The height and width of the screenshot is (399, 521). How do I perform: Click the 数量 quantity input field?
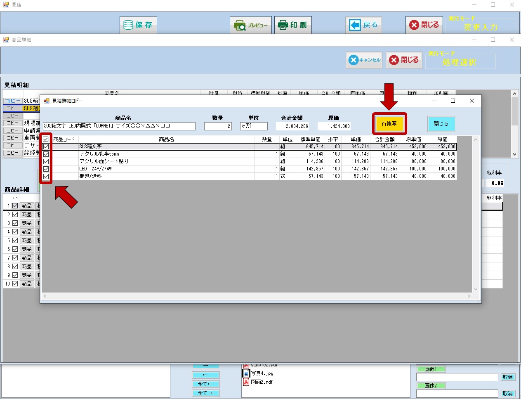tap(218, 126)
